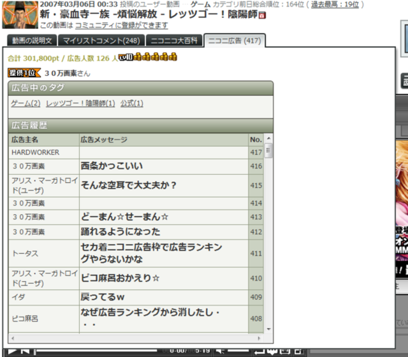Select advertiser トータス in row 411
Viewport: 408px width, 357px height.
coord(25,253)
